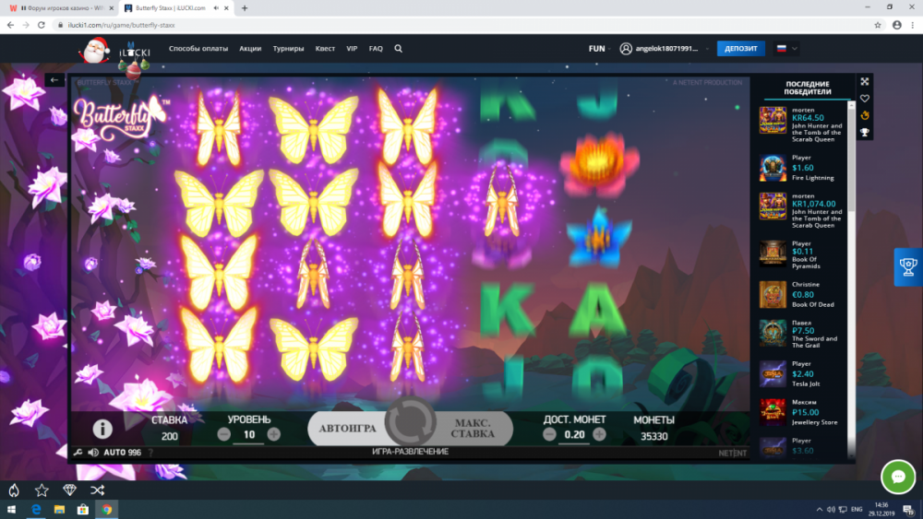Open Chrome profile icon
The image size is (923, 519).
tap(896, 25)
